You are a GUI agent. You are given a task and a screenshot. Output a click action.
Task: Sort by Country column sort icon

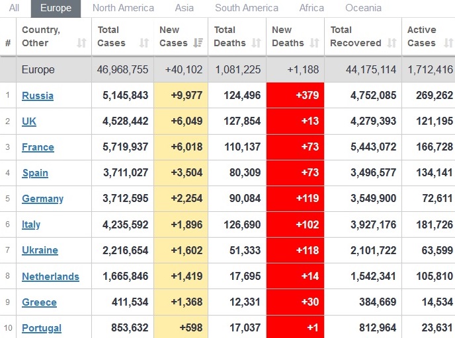(81, 44)
